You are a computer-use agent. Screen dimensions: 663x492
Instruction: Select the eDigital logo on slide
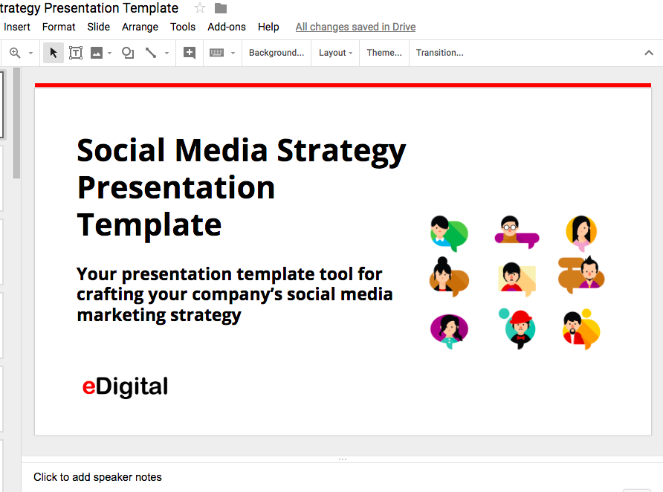tap(125, 386)
